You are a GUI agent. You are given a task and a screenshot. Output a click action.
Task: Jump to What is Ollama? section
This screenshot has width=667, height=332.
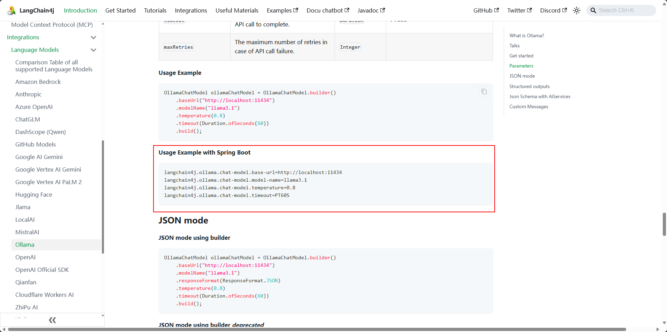tap(526, 35)
